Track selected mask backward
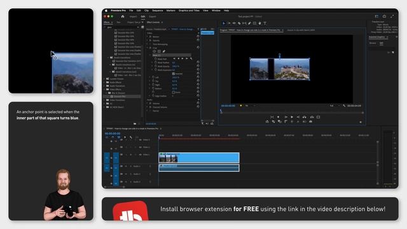Image resolution: width=407 pixels, height=229 pixels. (178, 59)
